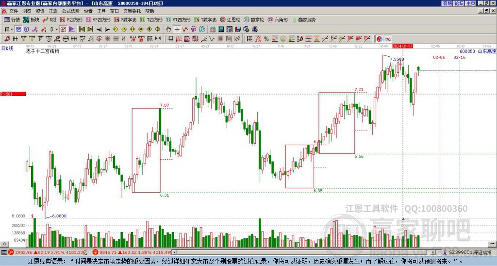Expand the candlestick style dropdown arrow
Image resolution: width=497 pixels, height=266 pixels.
tap(57, 30)
